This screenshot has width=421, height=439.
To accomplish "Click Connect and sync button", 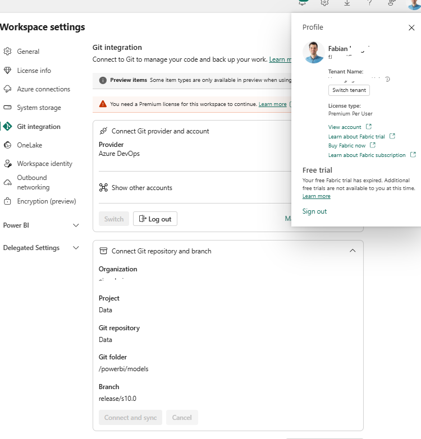I will [130, 418].
